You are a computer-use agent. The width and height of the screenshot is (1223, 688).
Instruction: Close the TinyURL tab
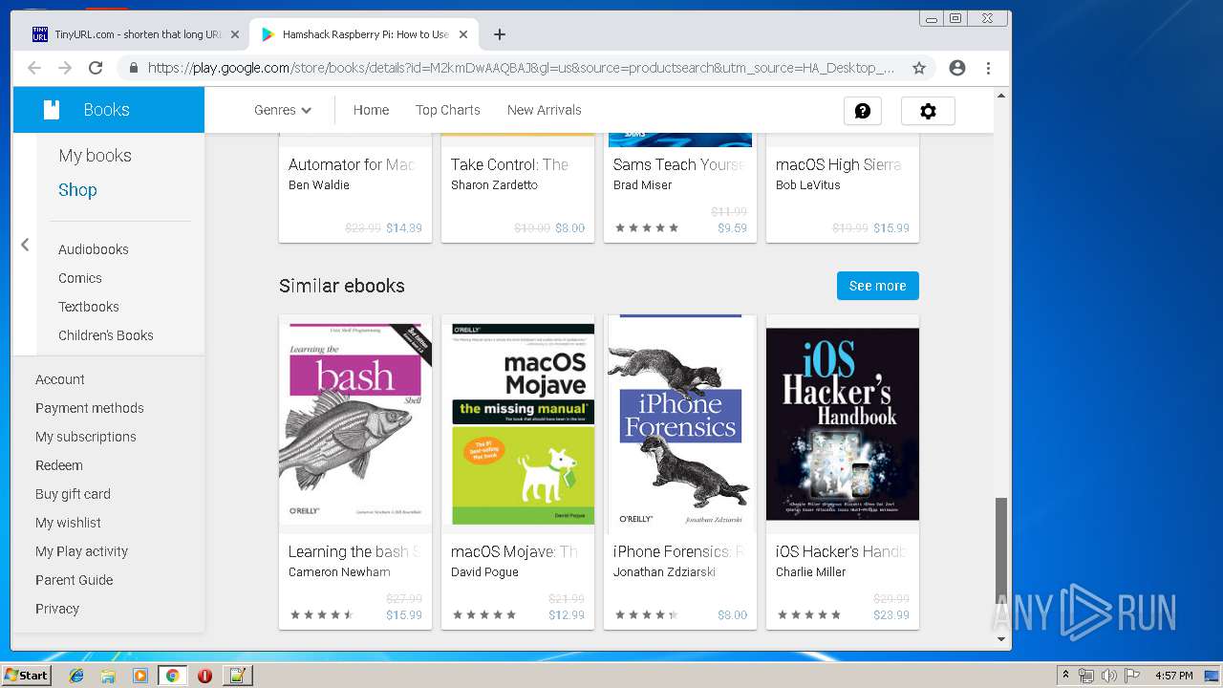pos(235,34)
